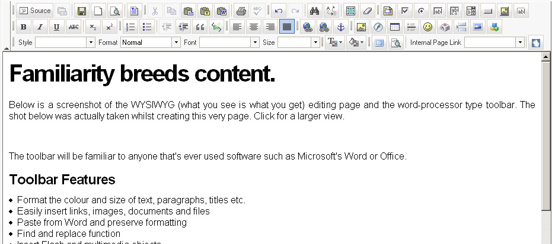This screenshot has width=552, height=244.
Task: Create a Div container
Action: [x=216, y=27]
